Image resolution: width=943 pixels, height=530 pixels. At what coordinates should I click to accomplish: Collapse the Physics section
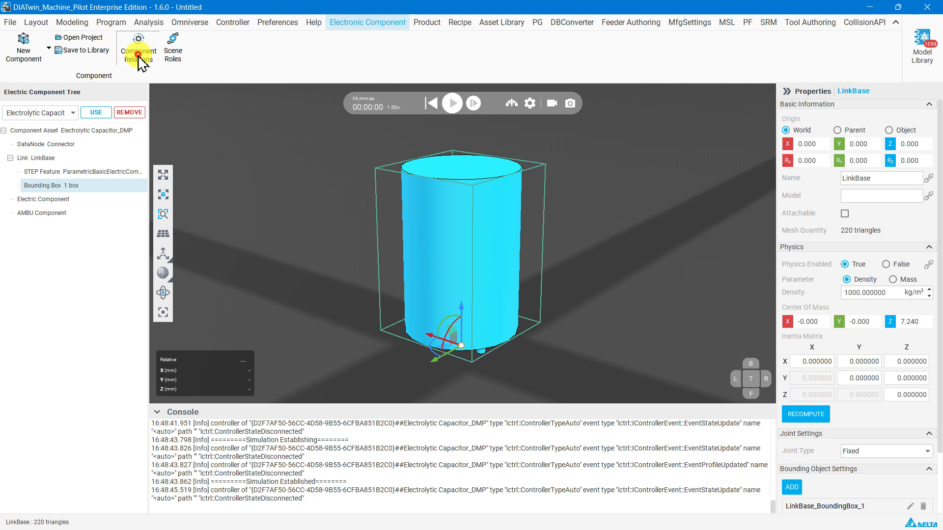pyautogui.click(x=929, y=247)
